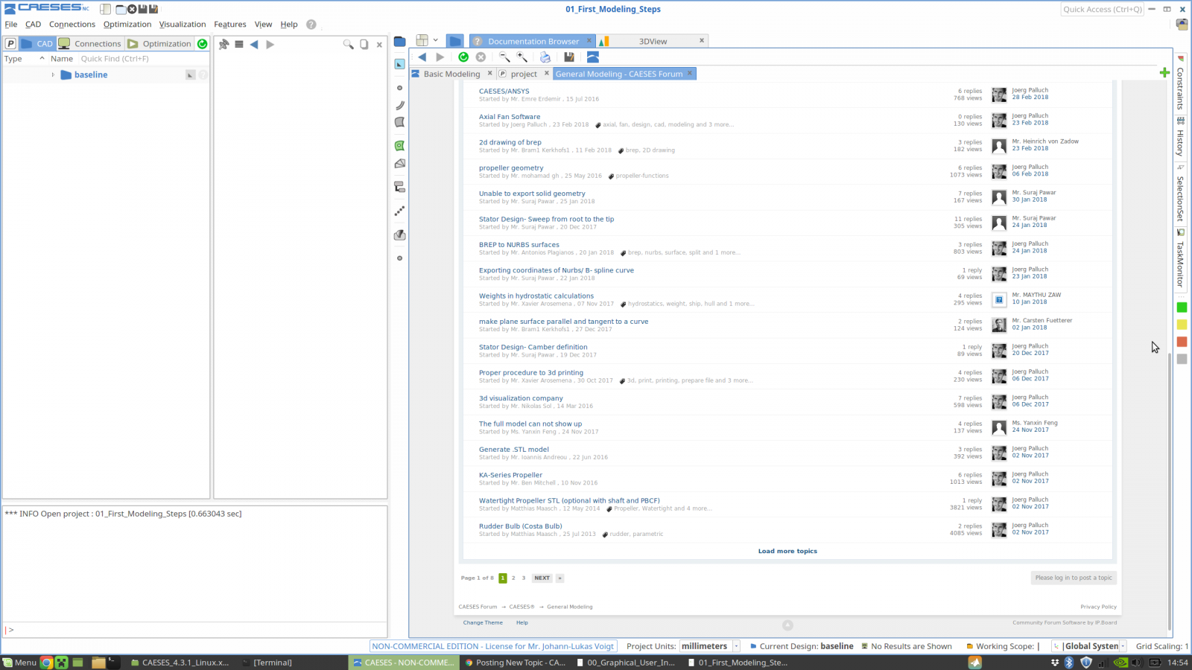This screenshot has height=670, width=1192.
Task: Click the Quick Access search field
Action: tap(1102, 9)
